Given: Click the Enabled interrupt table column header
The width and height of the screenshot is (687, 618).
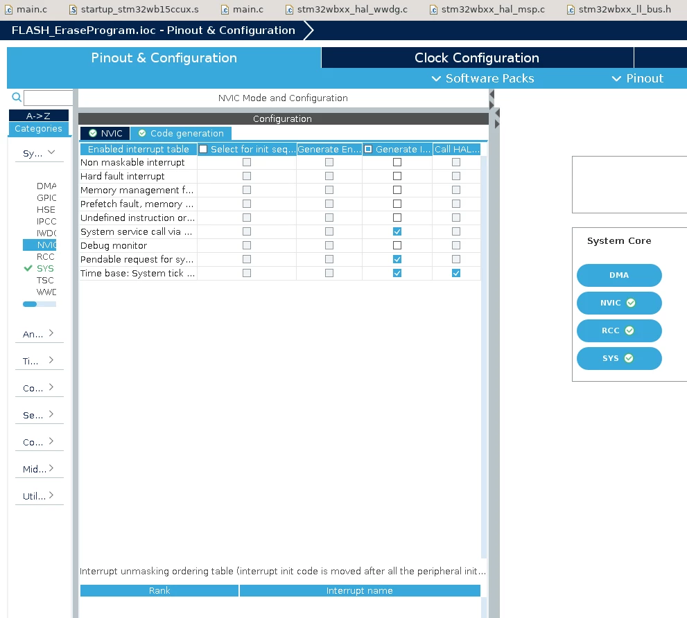Looking at the screenshot, I should [x=139, y=150].
